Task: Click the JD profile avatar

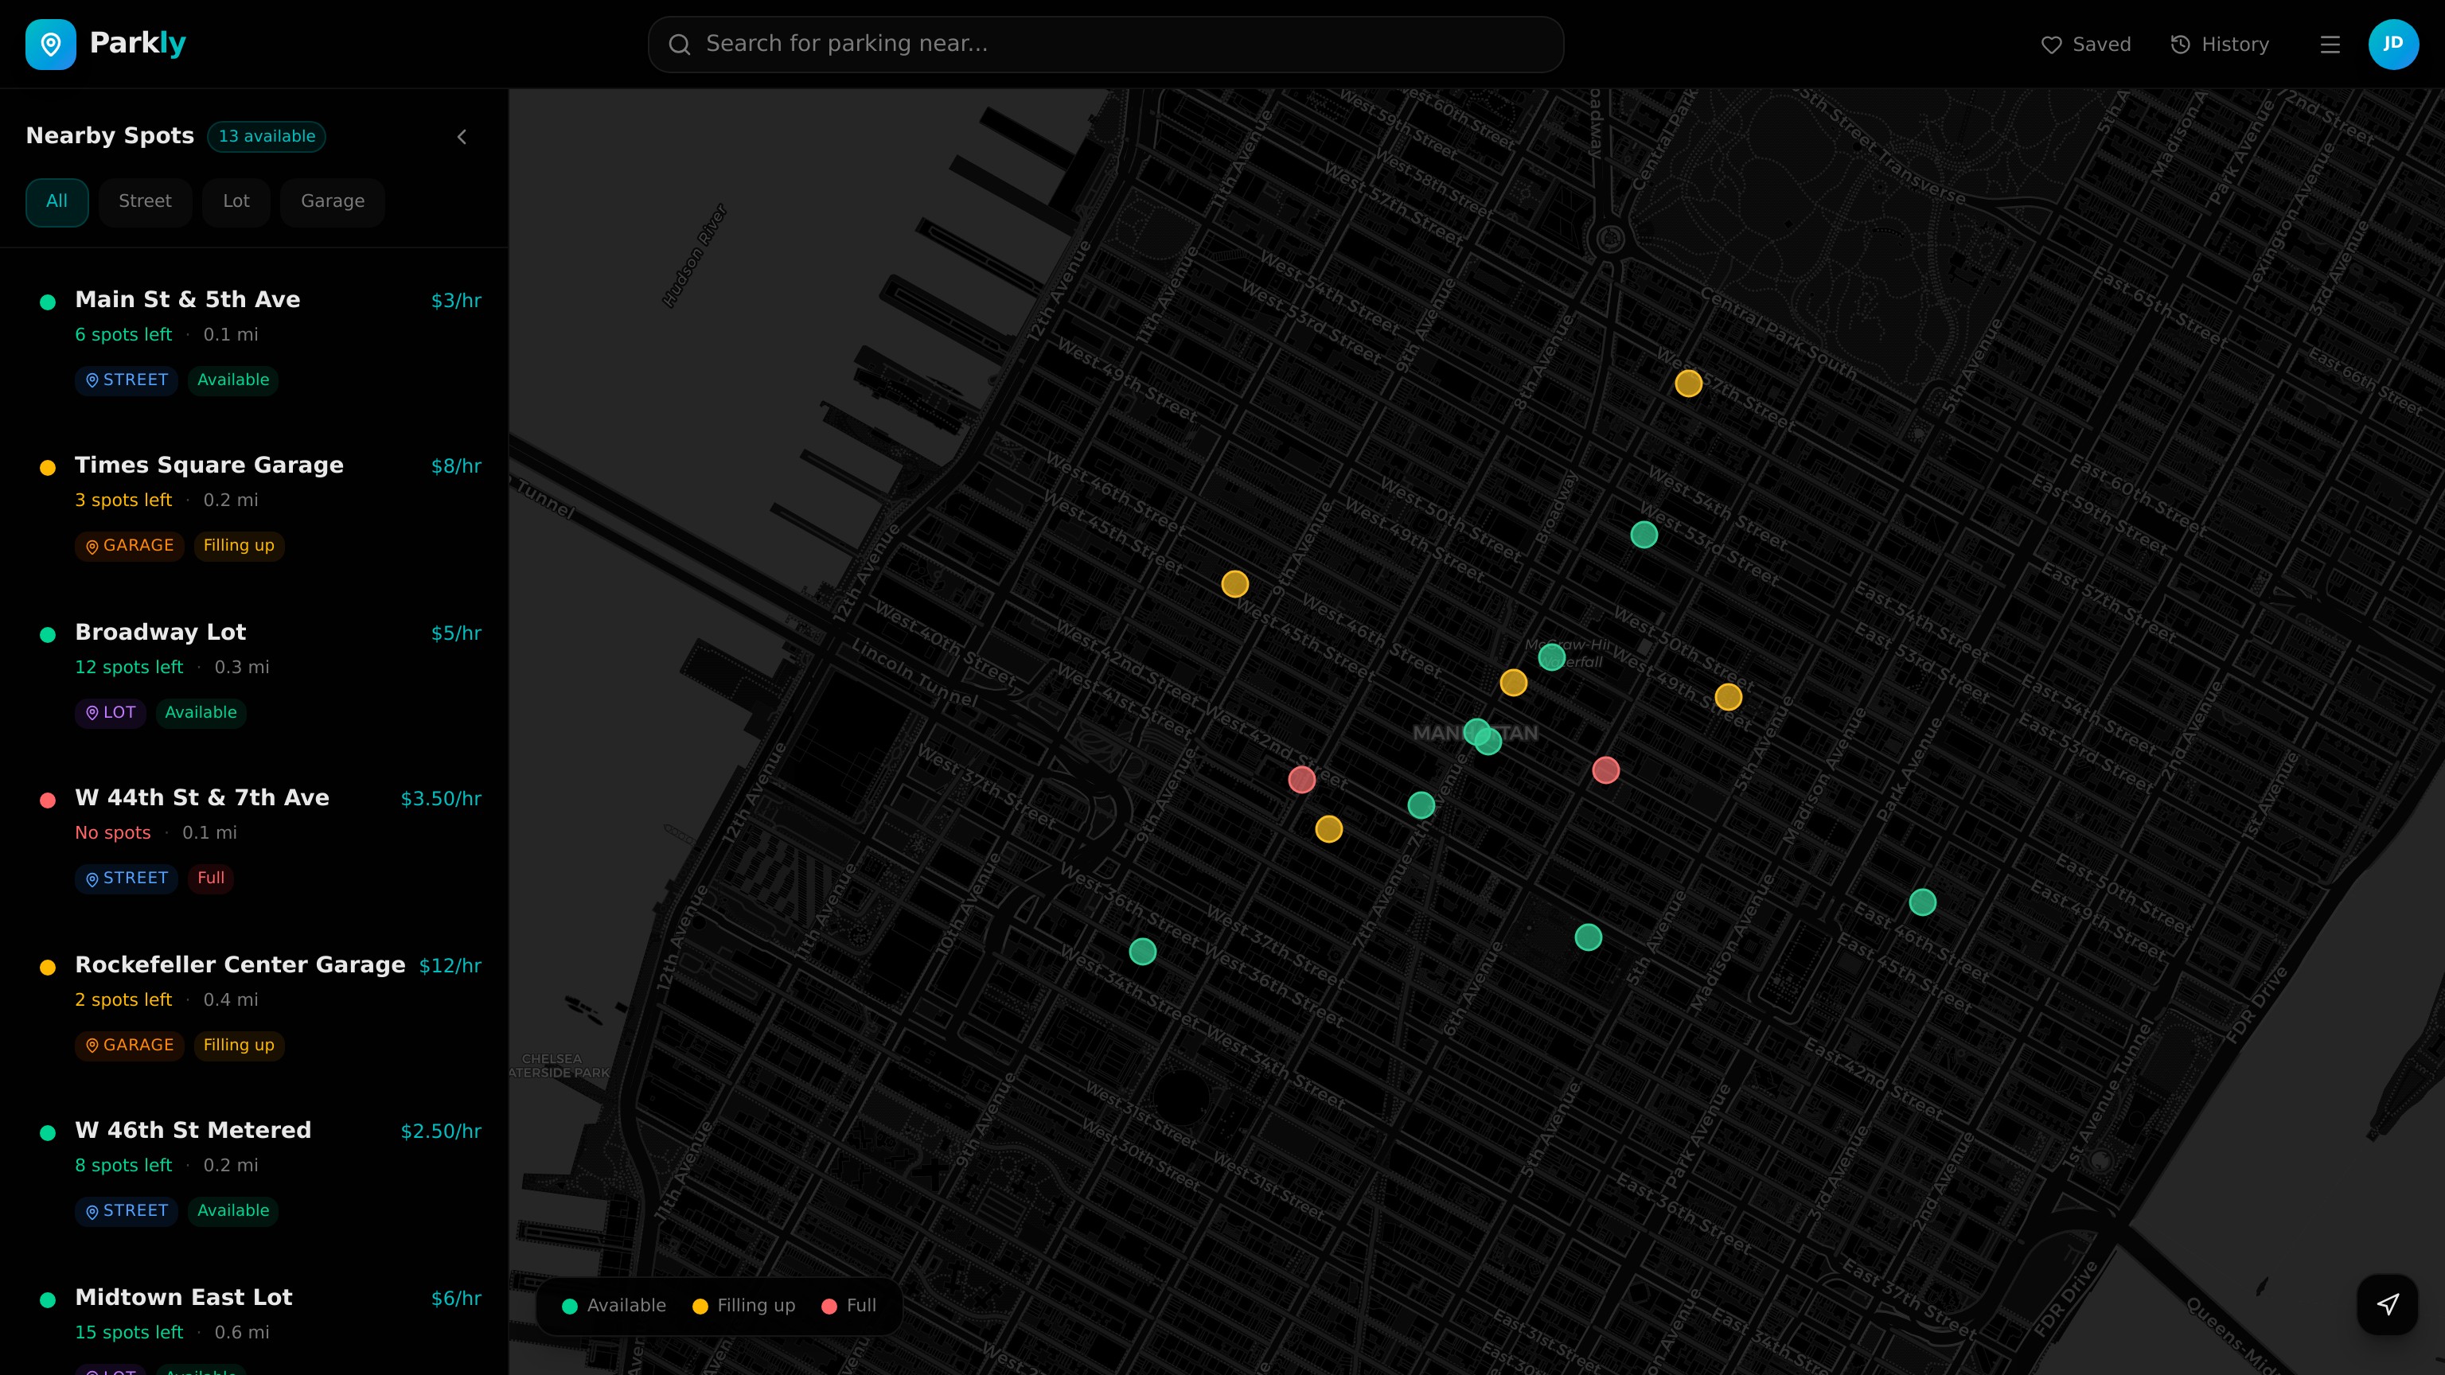Action: tap(2392, 44)
